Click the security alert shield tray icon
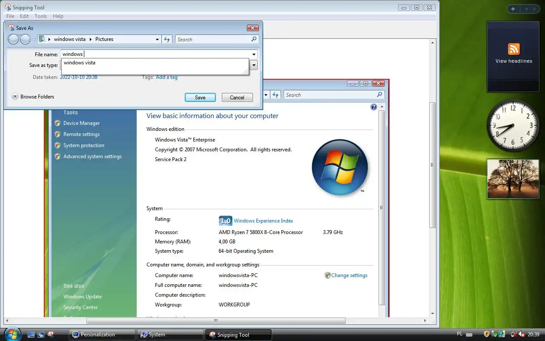 tap(487, 334)
